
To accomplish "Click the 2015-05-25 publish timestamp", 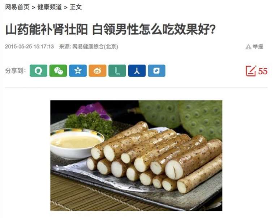I will pos(29,47).
